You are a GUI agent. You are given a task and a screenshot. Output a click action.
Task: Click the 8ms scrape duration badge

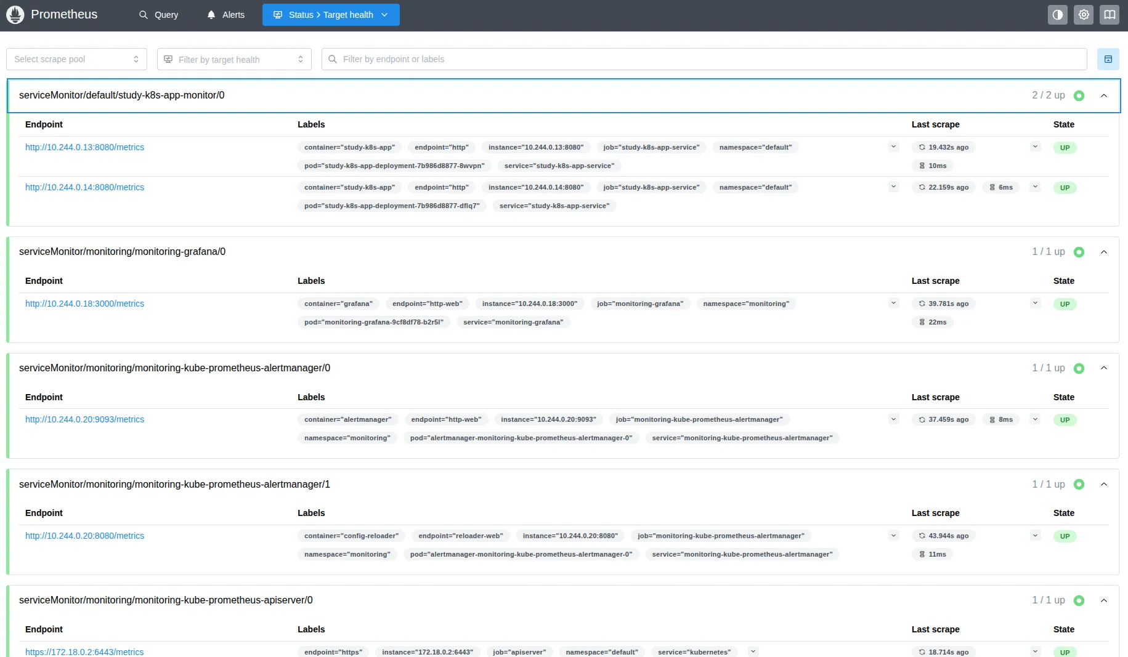coord(1000,419)
